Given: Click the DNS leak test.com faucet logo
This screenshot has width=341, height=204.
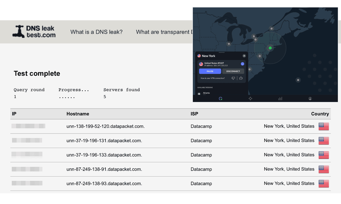Looking at the screenshot, I should pyautogui.click(x=34, y=32).
